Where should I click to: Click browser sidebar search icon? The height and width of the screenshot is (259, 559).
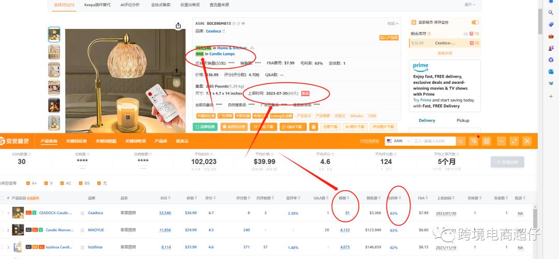tap(551, 12)
